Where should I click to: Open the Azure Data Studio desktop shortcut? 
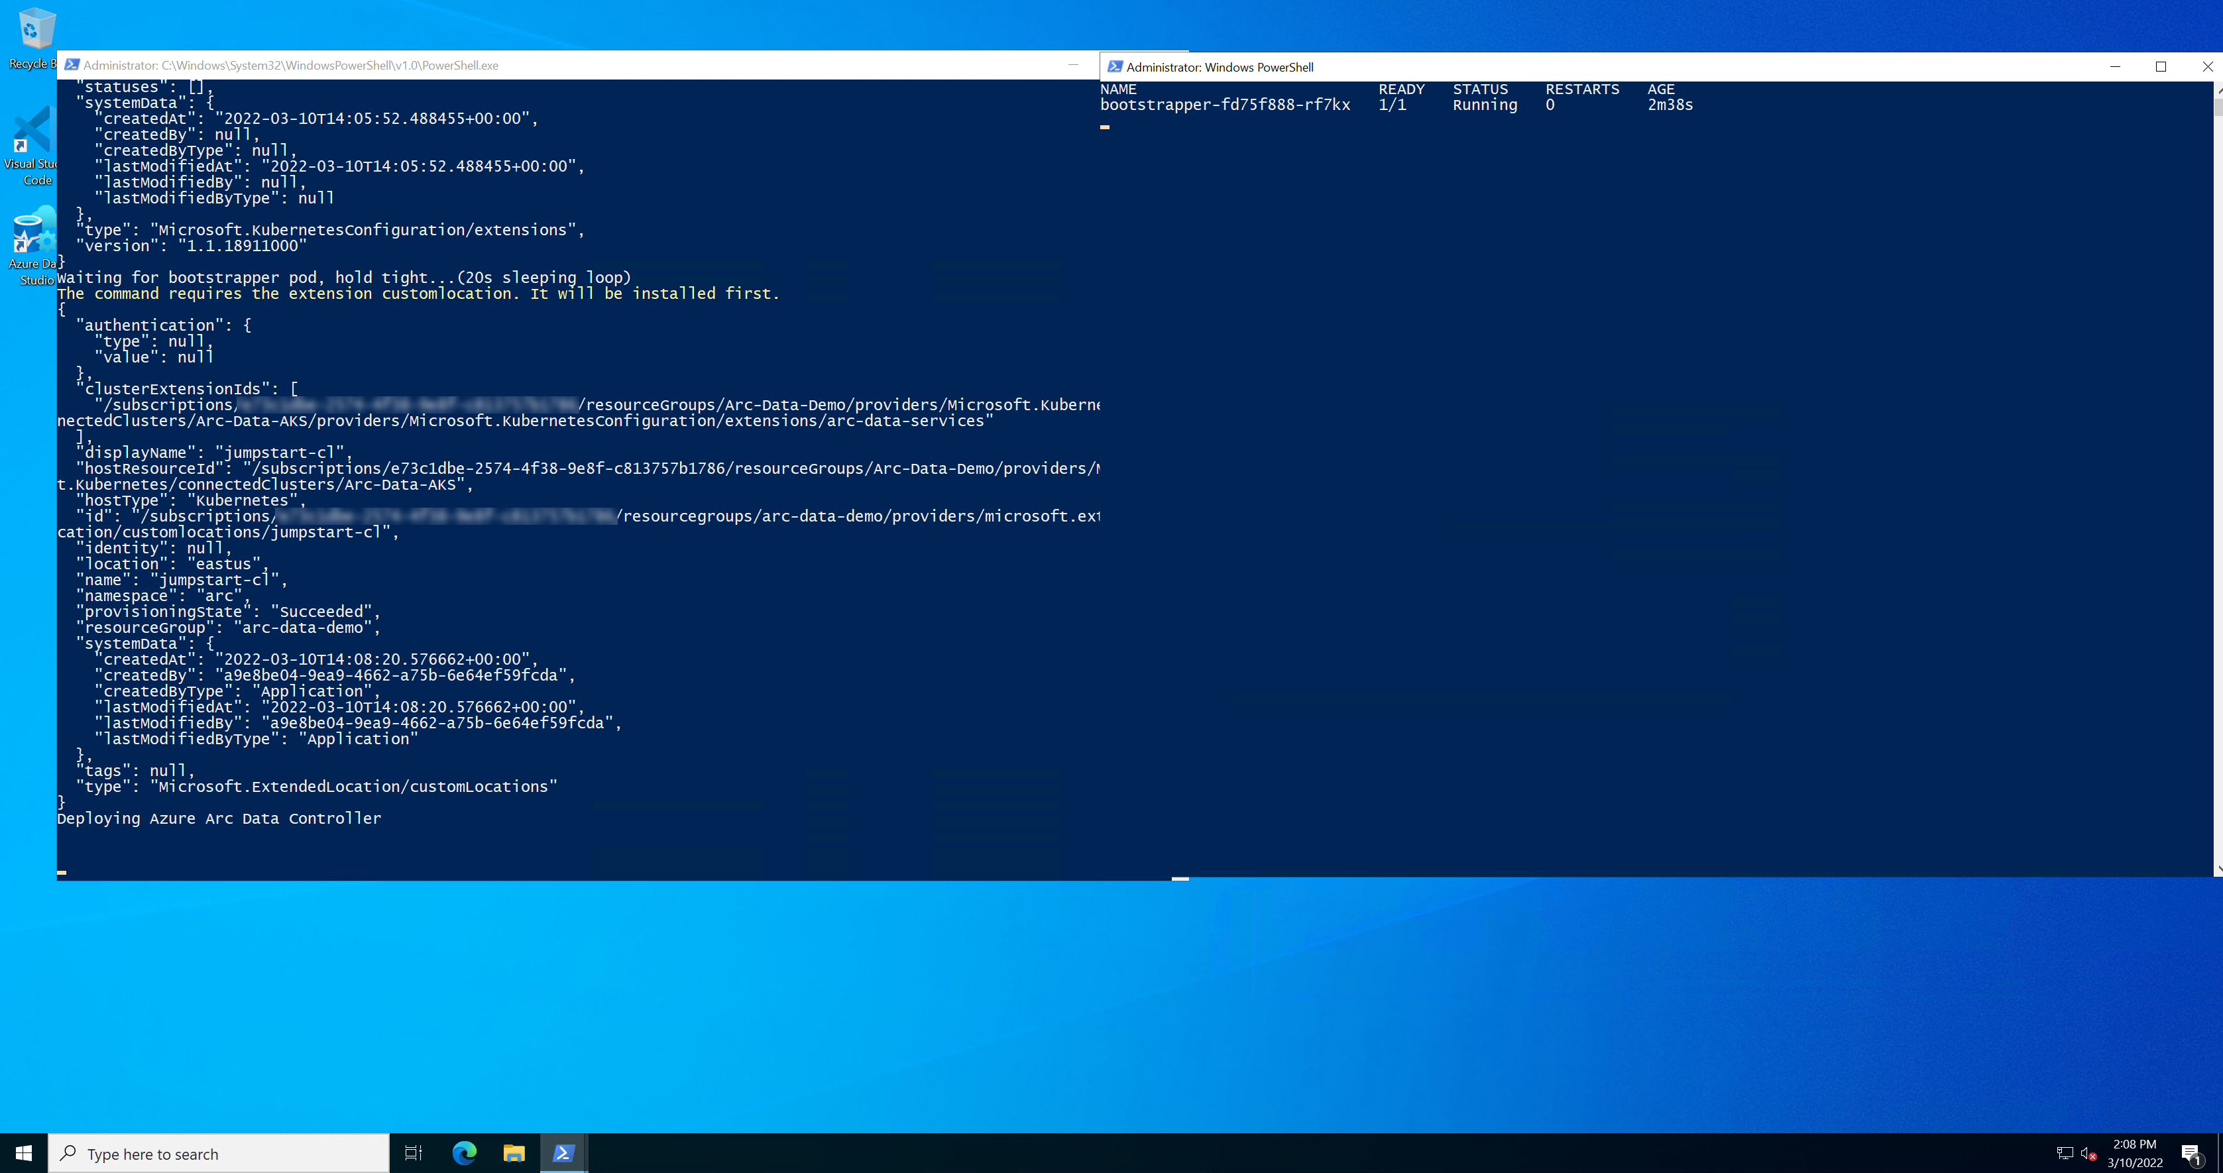tap(32, 246)
